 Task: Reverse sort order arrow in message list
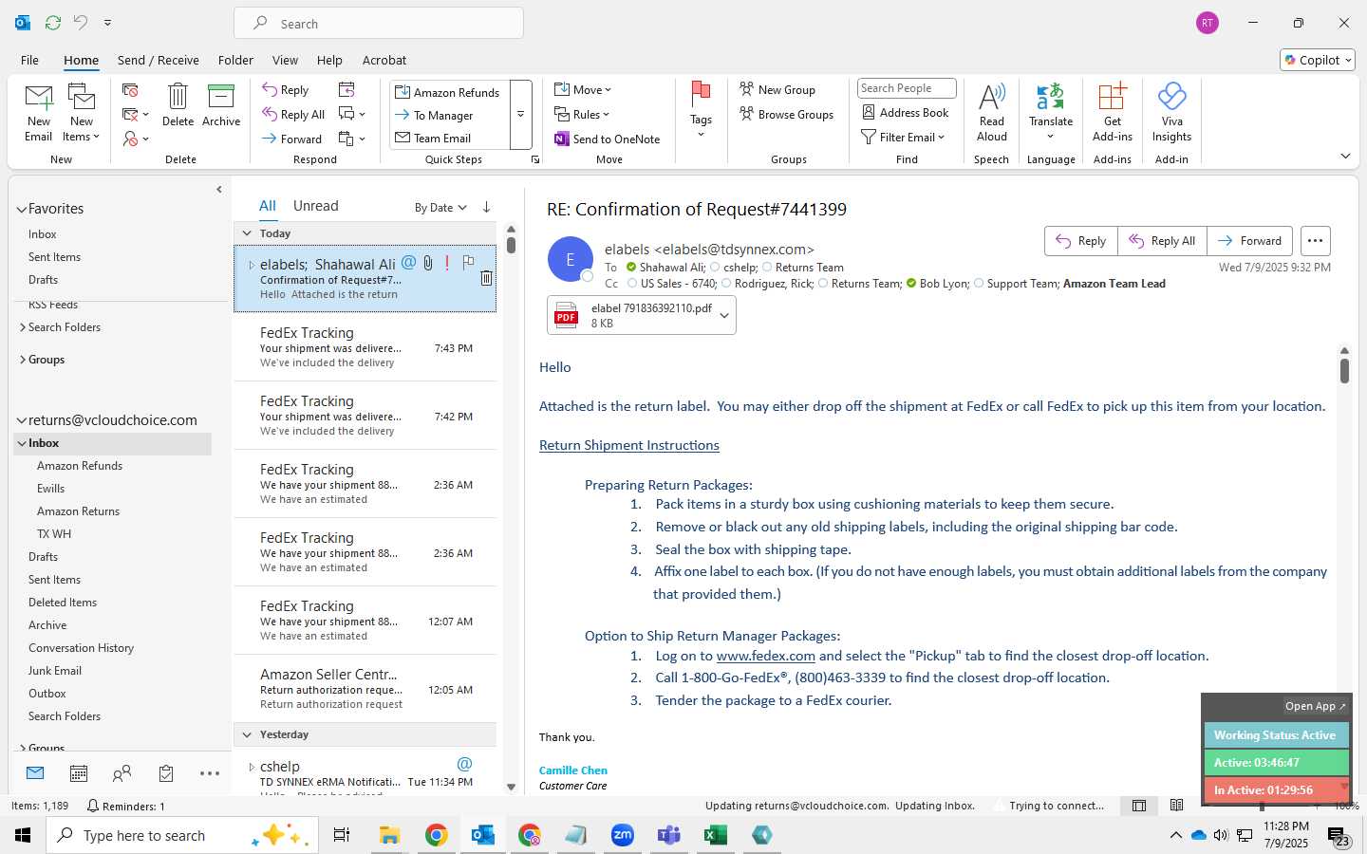click(486, 207)
